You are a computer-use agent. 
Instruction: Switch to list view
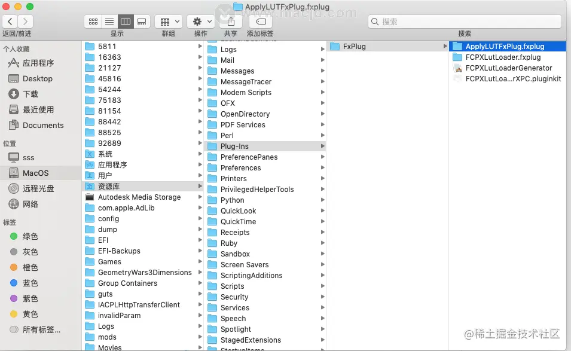[x=109, y=22]
